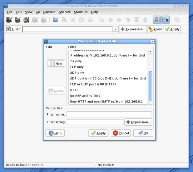Open the View menu
Image resolution: width=193 pixels, height=172 pixels.
(29, 12)
